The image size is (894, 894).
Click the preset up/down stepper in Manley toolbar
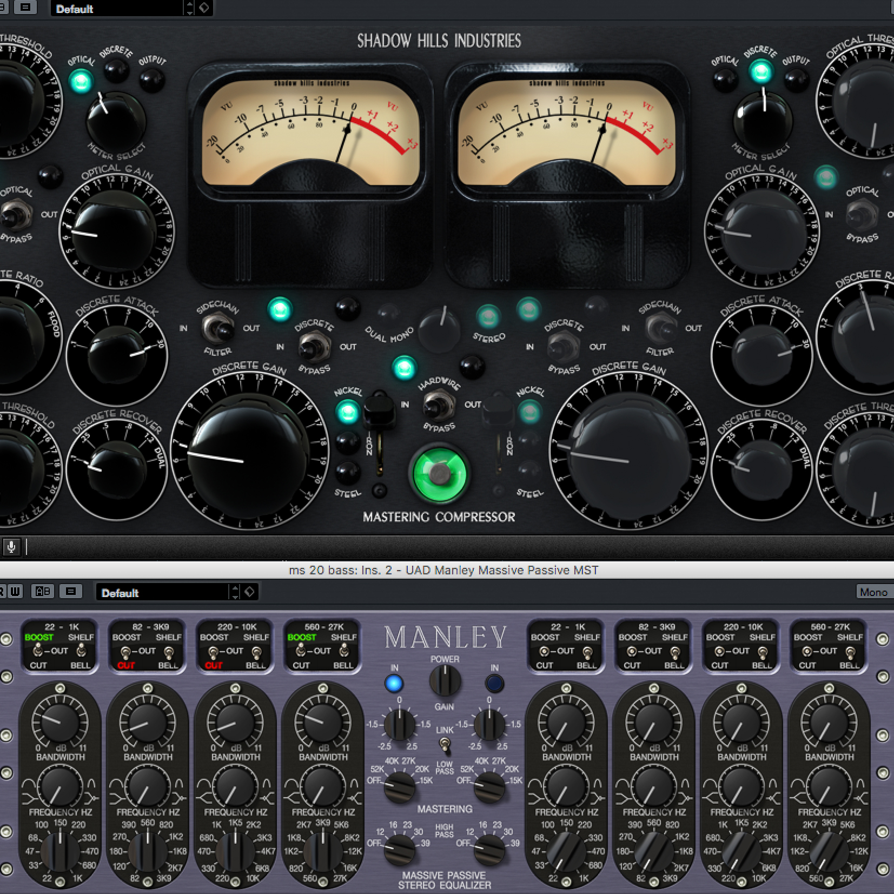(x=235, y=592)
